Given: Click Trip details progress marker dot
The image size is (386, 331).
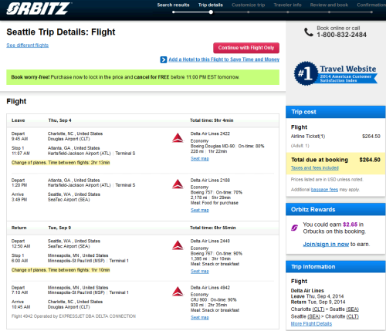Looking at the screenshot, I should [211, 12].
